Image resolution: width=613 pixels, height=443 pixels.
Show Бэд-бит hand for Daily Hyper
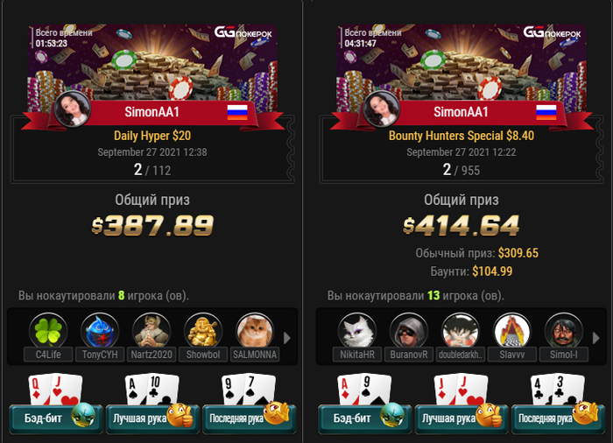click(x=55, y=418)
